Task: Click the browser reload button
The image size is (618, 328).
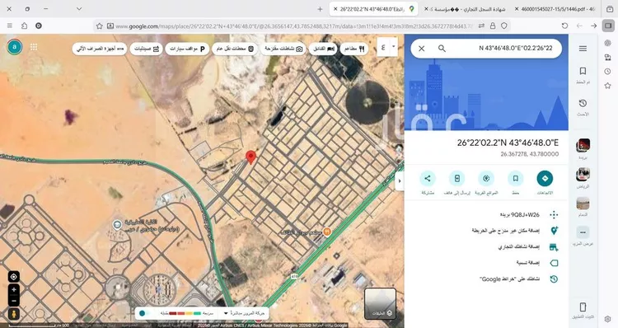Action: coord(564,26)
